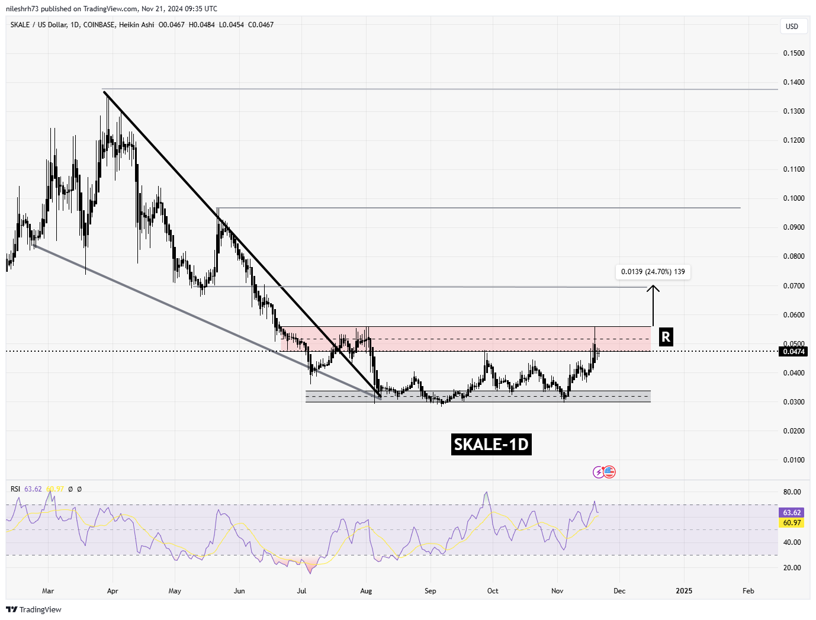Click the purple lightning event icon

tap(599, 472)
